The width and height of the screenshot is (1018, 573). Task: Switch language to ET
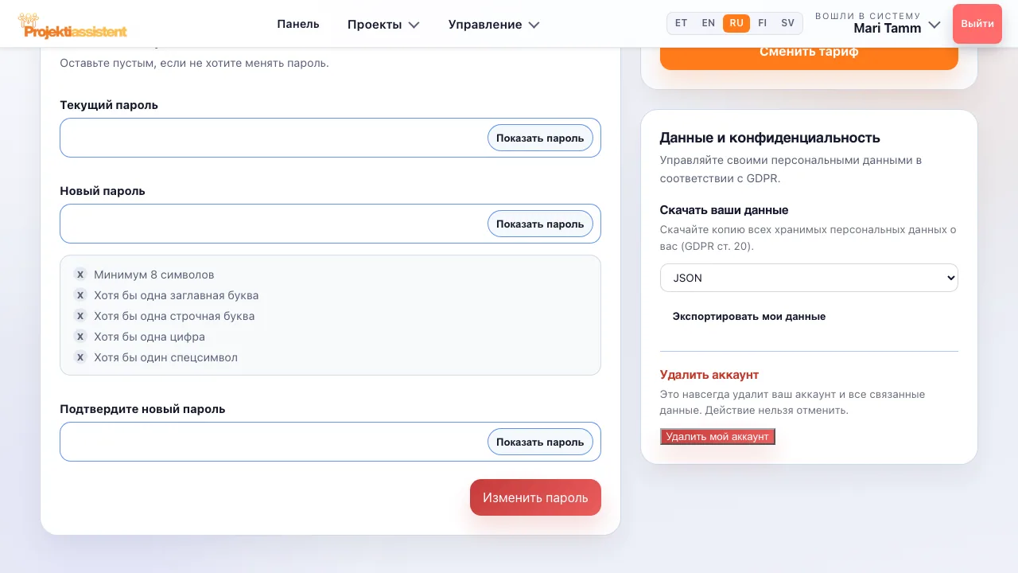682,23
